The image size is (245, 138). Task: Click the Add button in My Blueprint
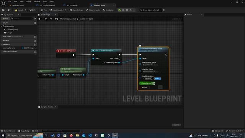(5, 18)
